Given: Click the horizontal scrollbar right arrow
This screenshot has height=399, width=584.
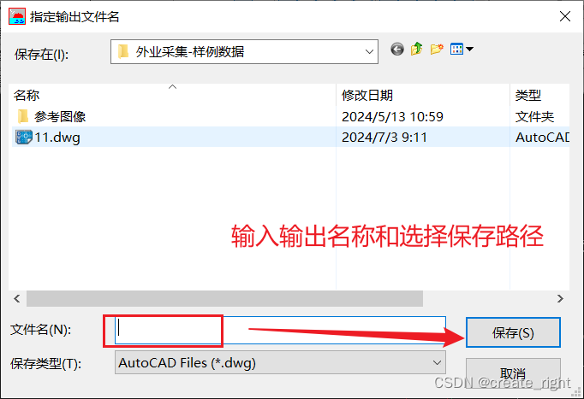Looking at the screenshot, I should [560, 299].
